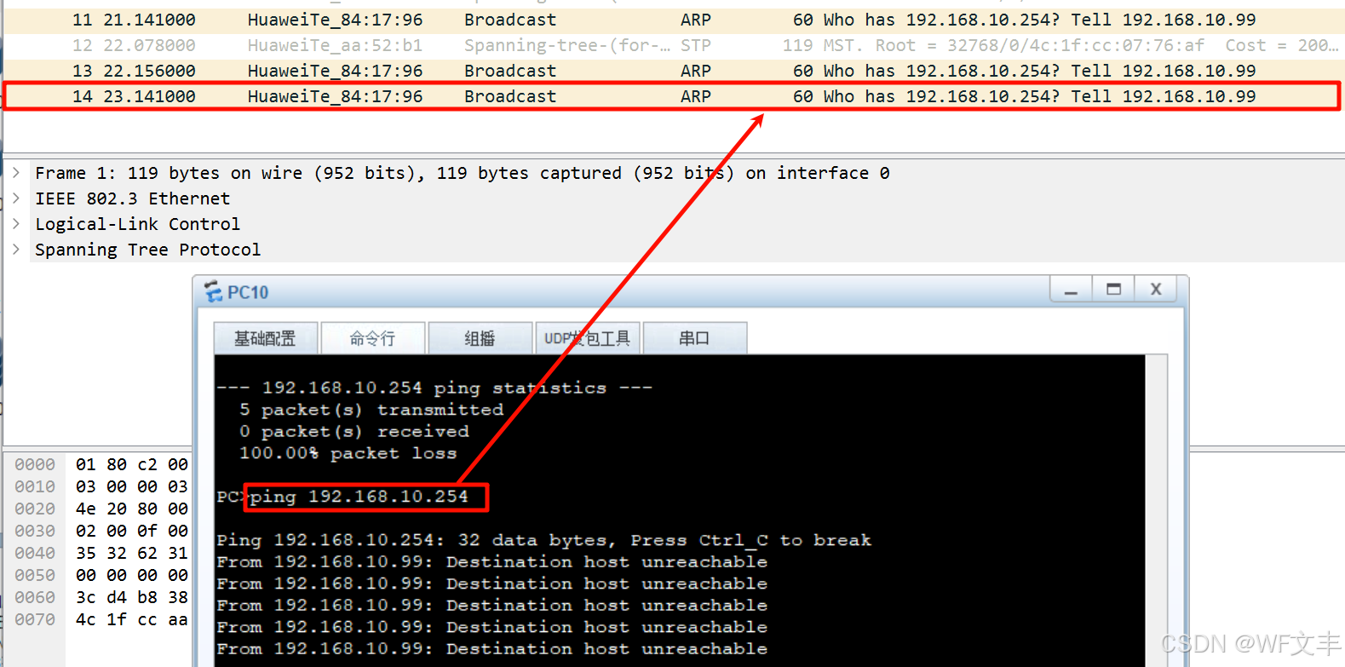Image resolution: width=1345 pixels, height=667 pixels.
Task: Click hex offset 0010 in bytes pane
Action: (35, 486)
